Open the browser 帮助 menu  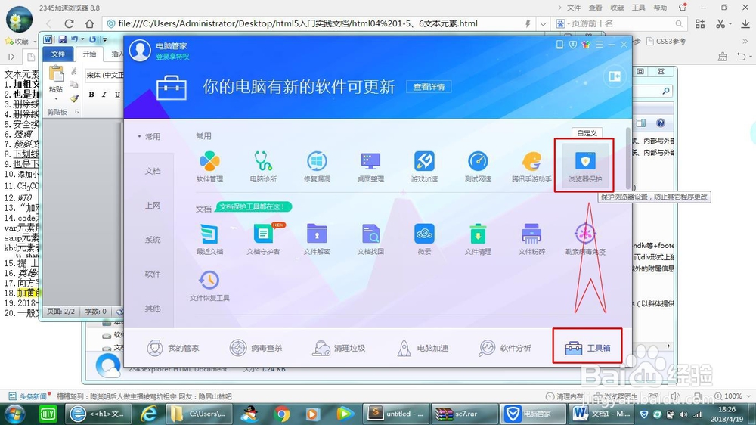pos(660,8)
